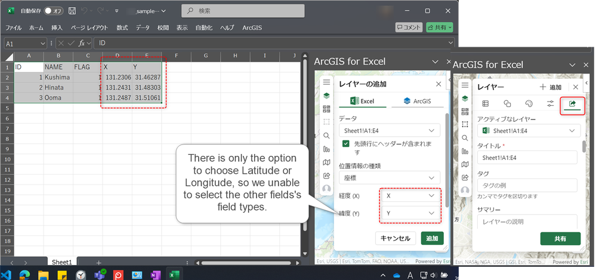Select the Sheet1 sheet tab
596x280 pixels.
click(61, 262)
